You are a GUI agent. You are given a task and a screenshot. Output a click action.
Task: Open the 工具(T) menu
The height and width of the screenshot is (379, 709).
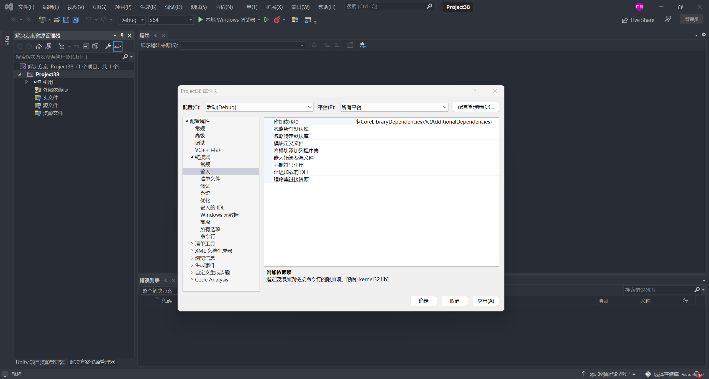click(x=249, y=7)
